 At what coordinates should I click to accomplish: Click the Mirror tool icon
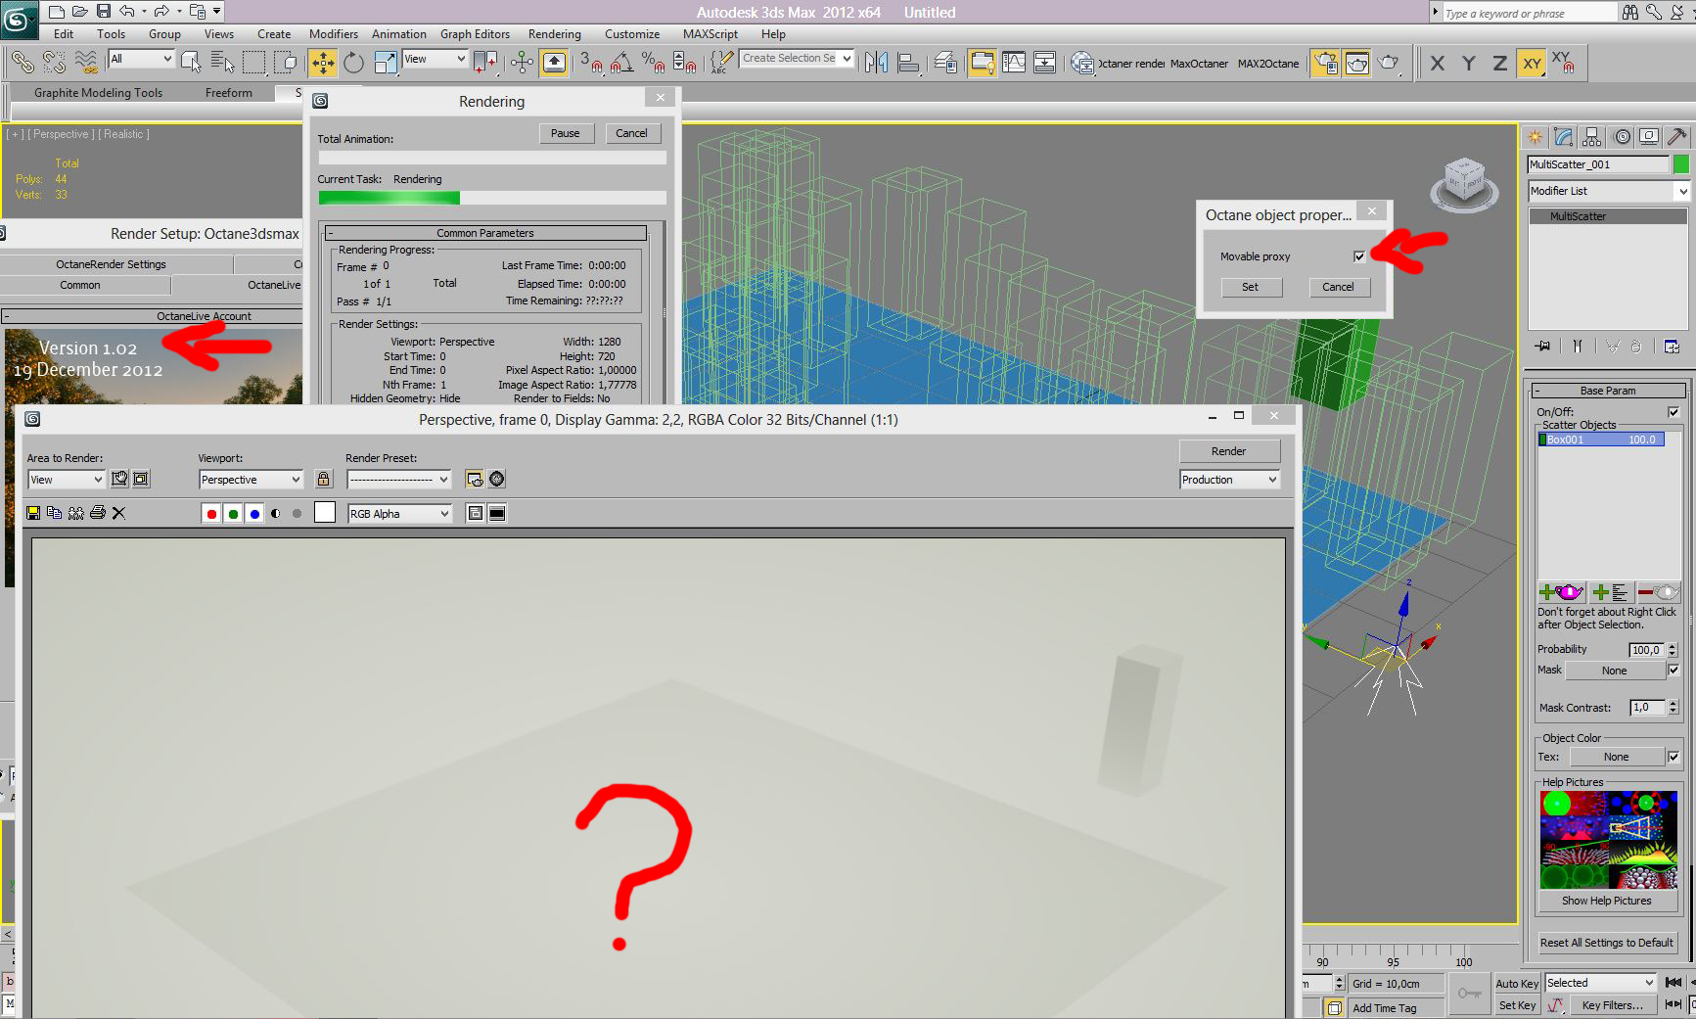[x=877, y=63]
